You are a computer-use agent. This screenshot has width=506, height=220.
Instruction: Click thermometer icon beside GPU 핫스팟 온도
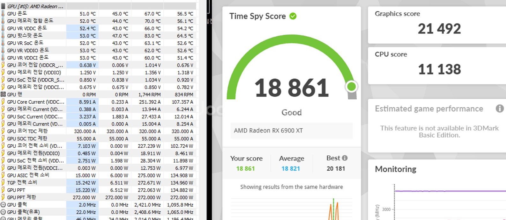3,35
